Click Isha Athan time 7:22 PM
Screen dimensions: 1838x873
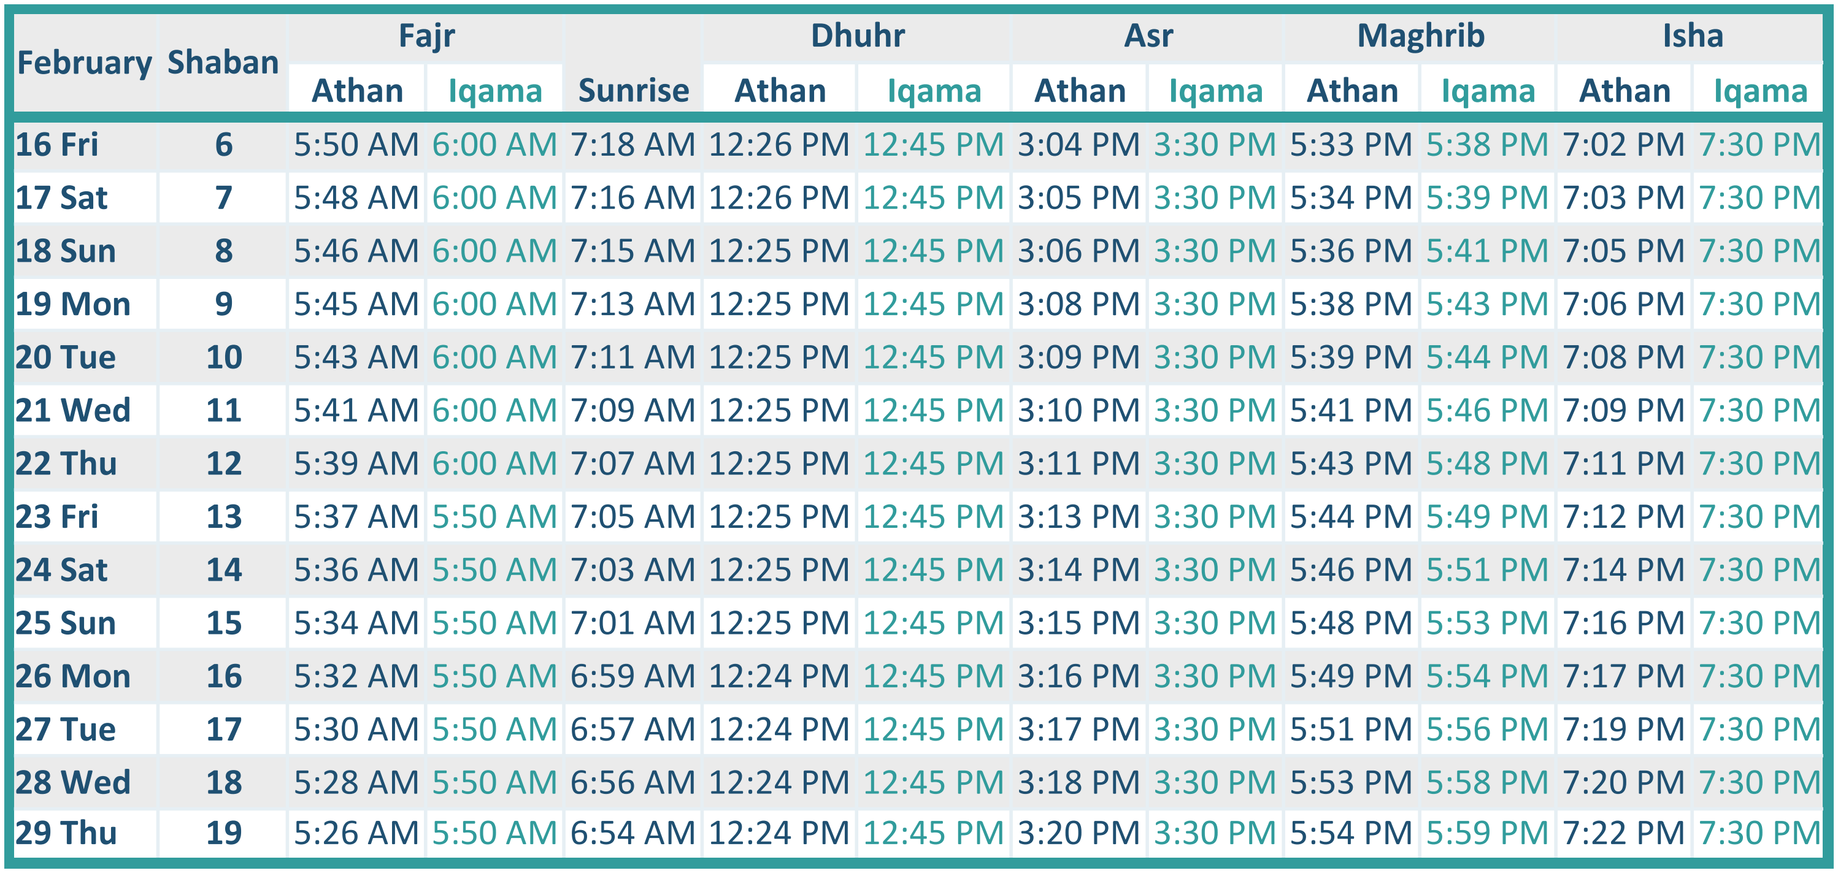(1623, 833)
